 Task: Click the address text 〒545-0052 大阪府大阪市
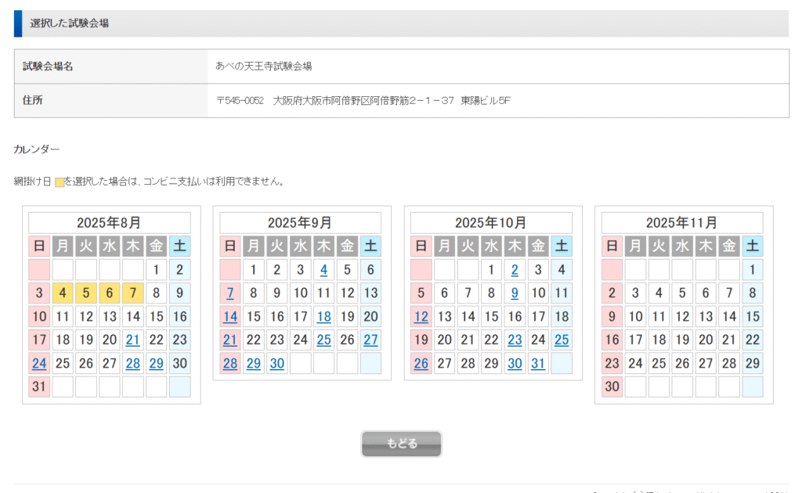pyautogui.click(x=363, y=101)
